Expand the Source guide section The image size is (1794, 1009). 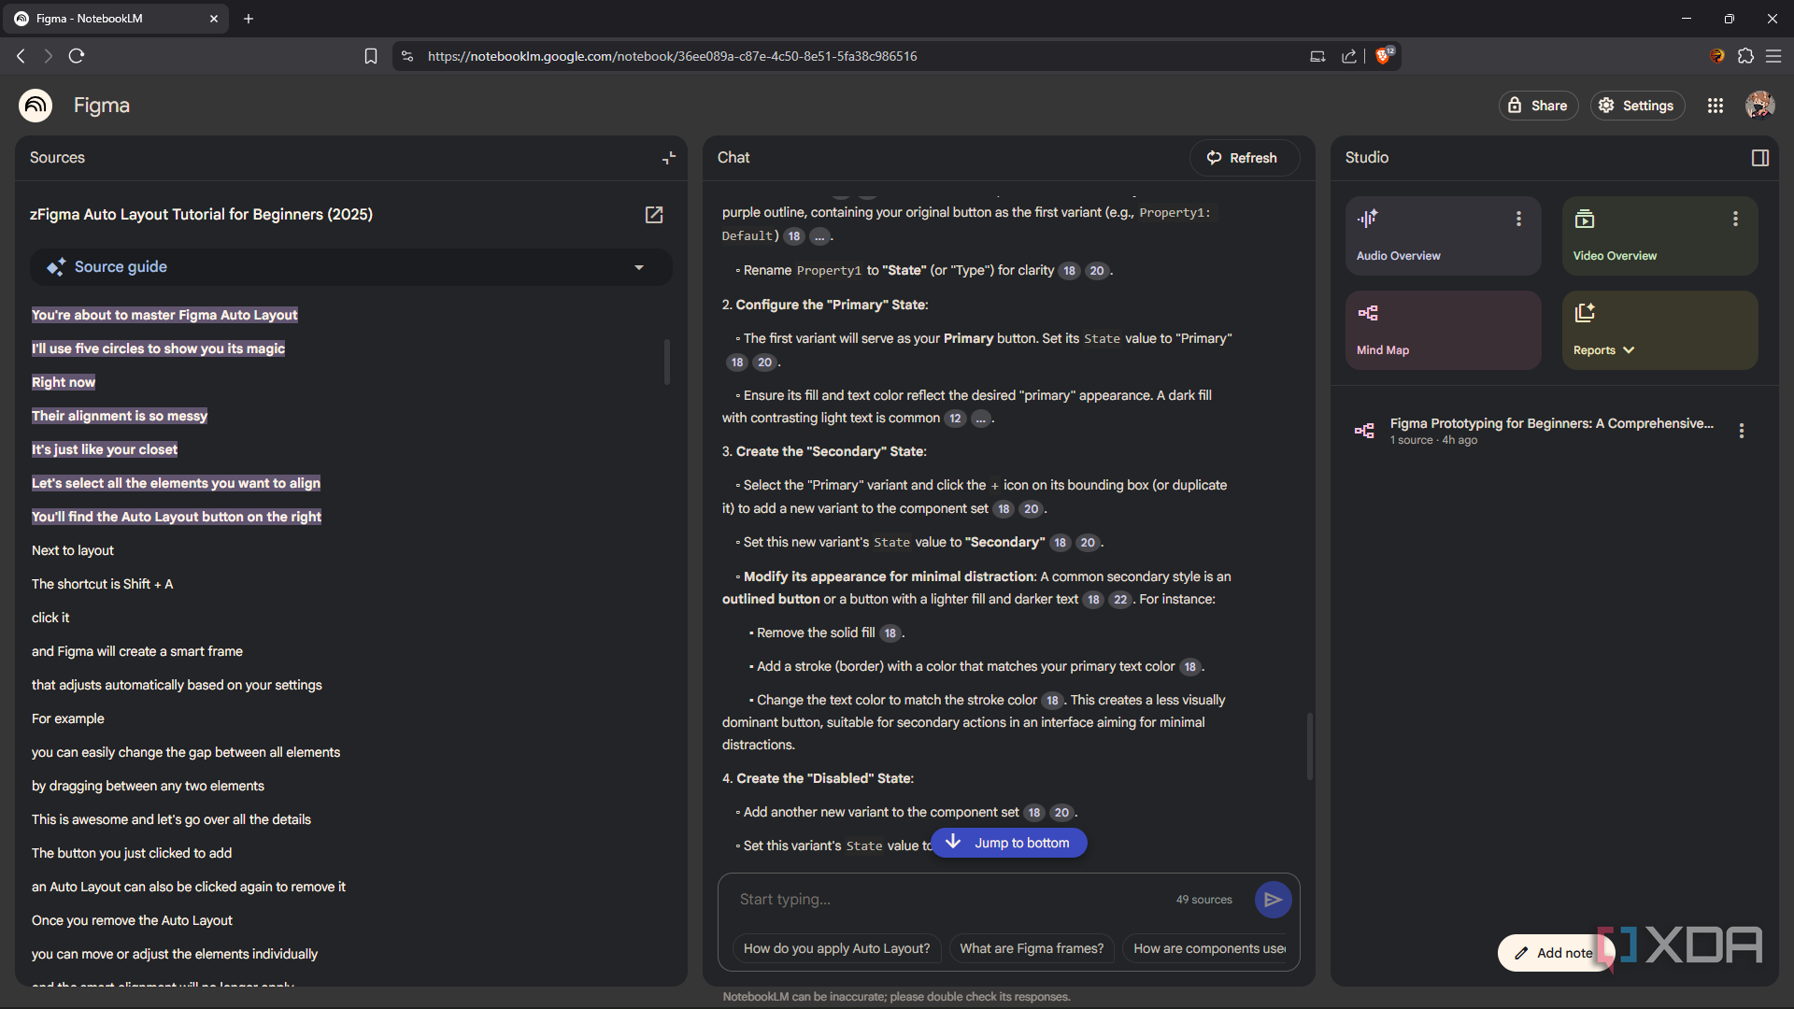[x=351, y=267]
